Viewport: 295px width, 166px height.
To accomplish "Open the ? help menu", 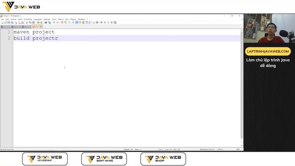I will [x=87, y=19].
